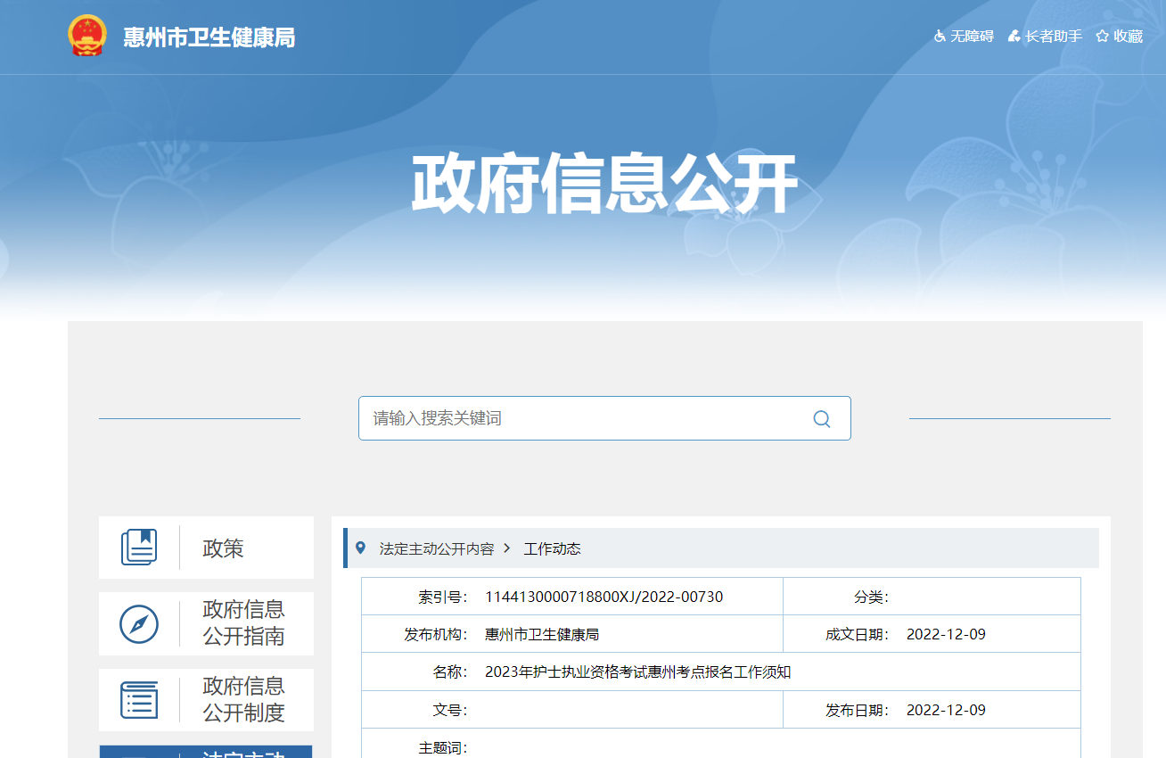
Task: Click the magnifier search icon
Action: coord(821,419)
